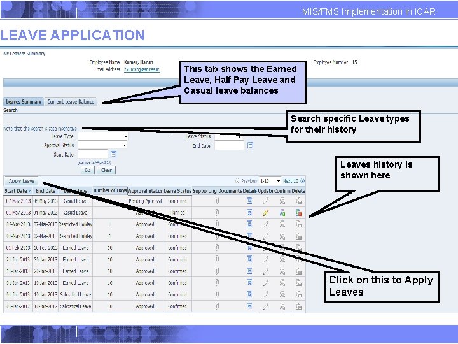The width and height of the screenshot is (458, 344).
Task: Update the 01-May-2013 planned Casual Leave
Action: coord(265,213)
